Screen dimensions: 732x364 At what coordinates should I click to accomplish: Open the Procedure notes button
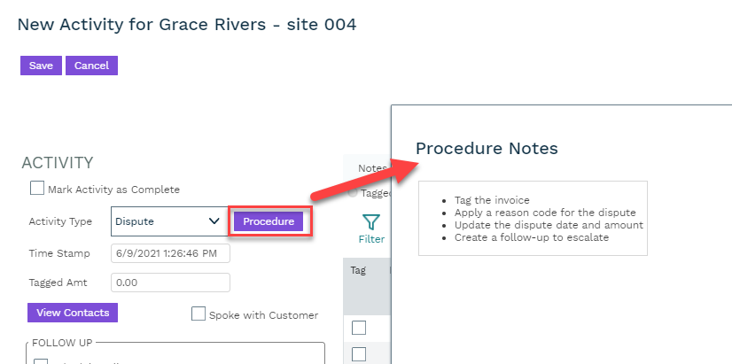[x=269, y=221]
